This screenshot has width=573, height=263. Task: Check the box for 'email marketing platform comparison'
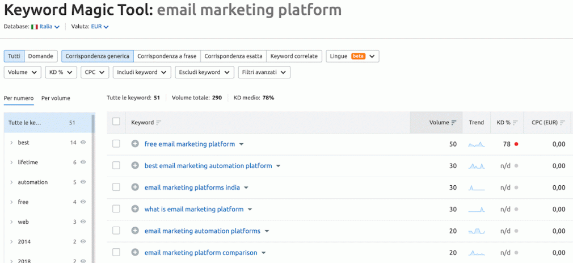tap(116, 253)
